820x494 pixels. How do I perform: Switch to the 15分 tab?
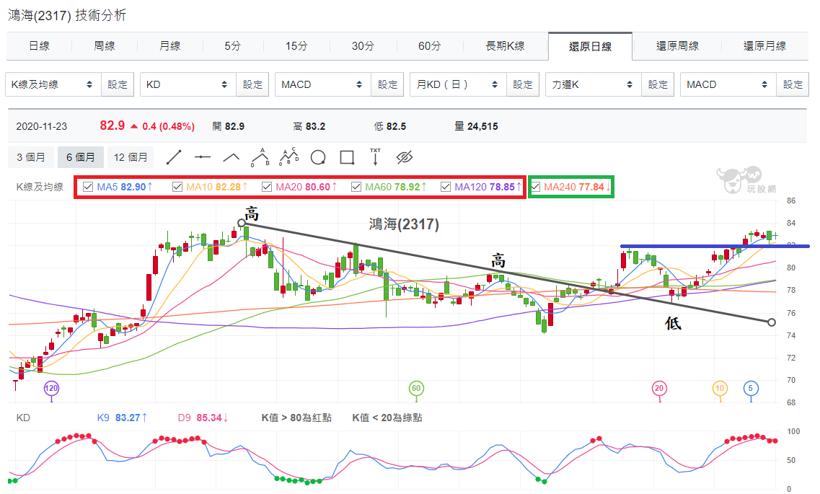point(296,46)
